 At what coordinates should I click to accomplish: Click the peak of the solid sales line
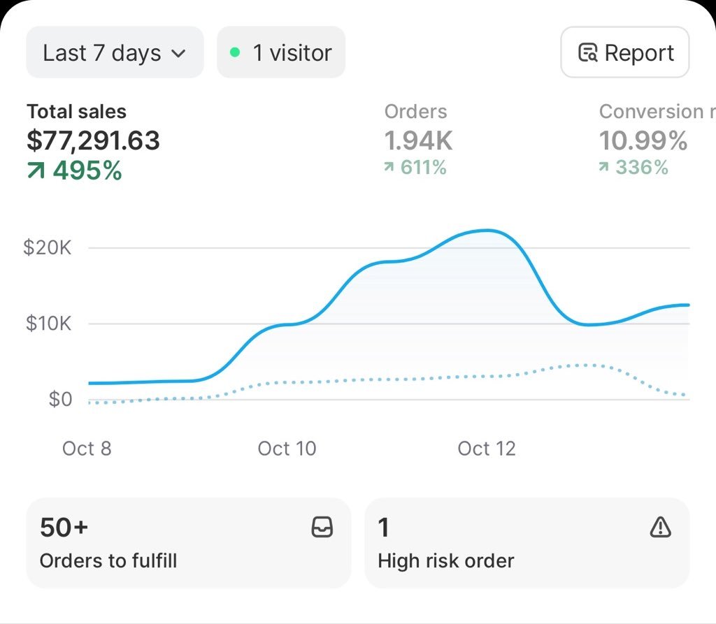[x=487, y=231]
